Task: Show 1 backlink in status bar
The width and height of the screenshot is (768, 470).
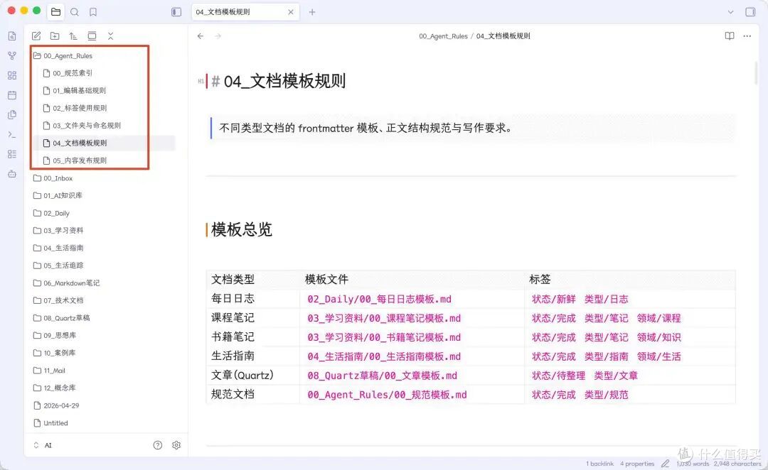Action: tap(599, 464)
